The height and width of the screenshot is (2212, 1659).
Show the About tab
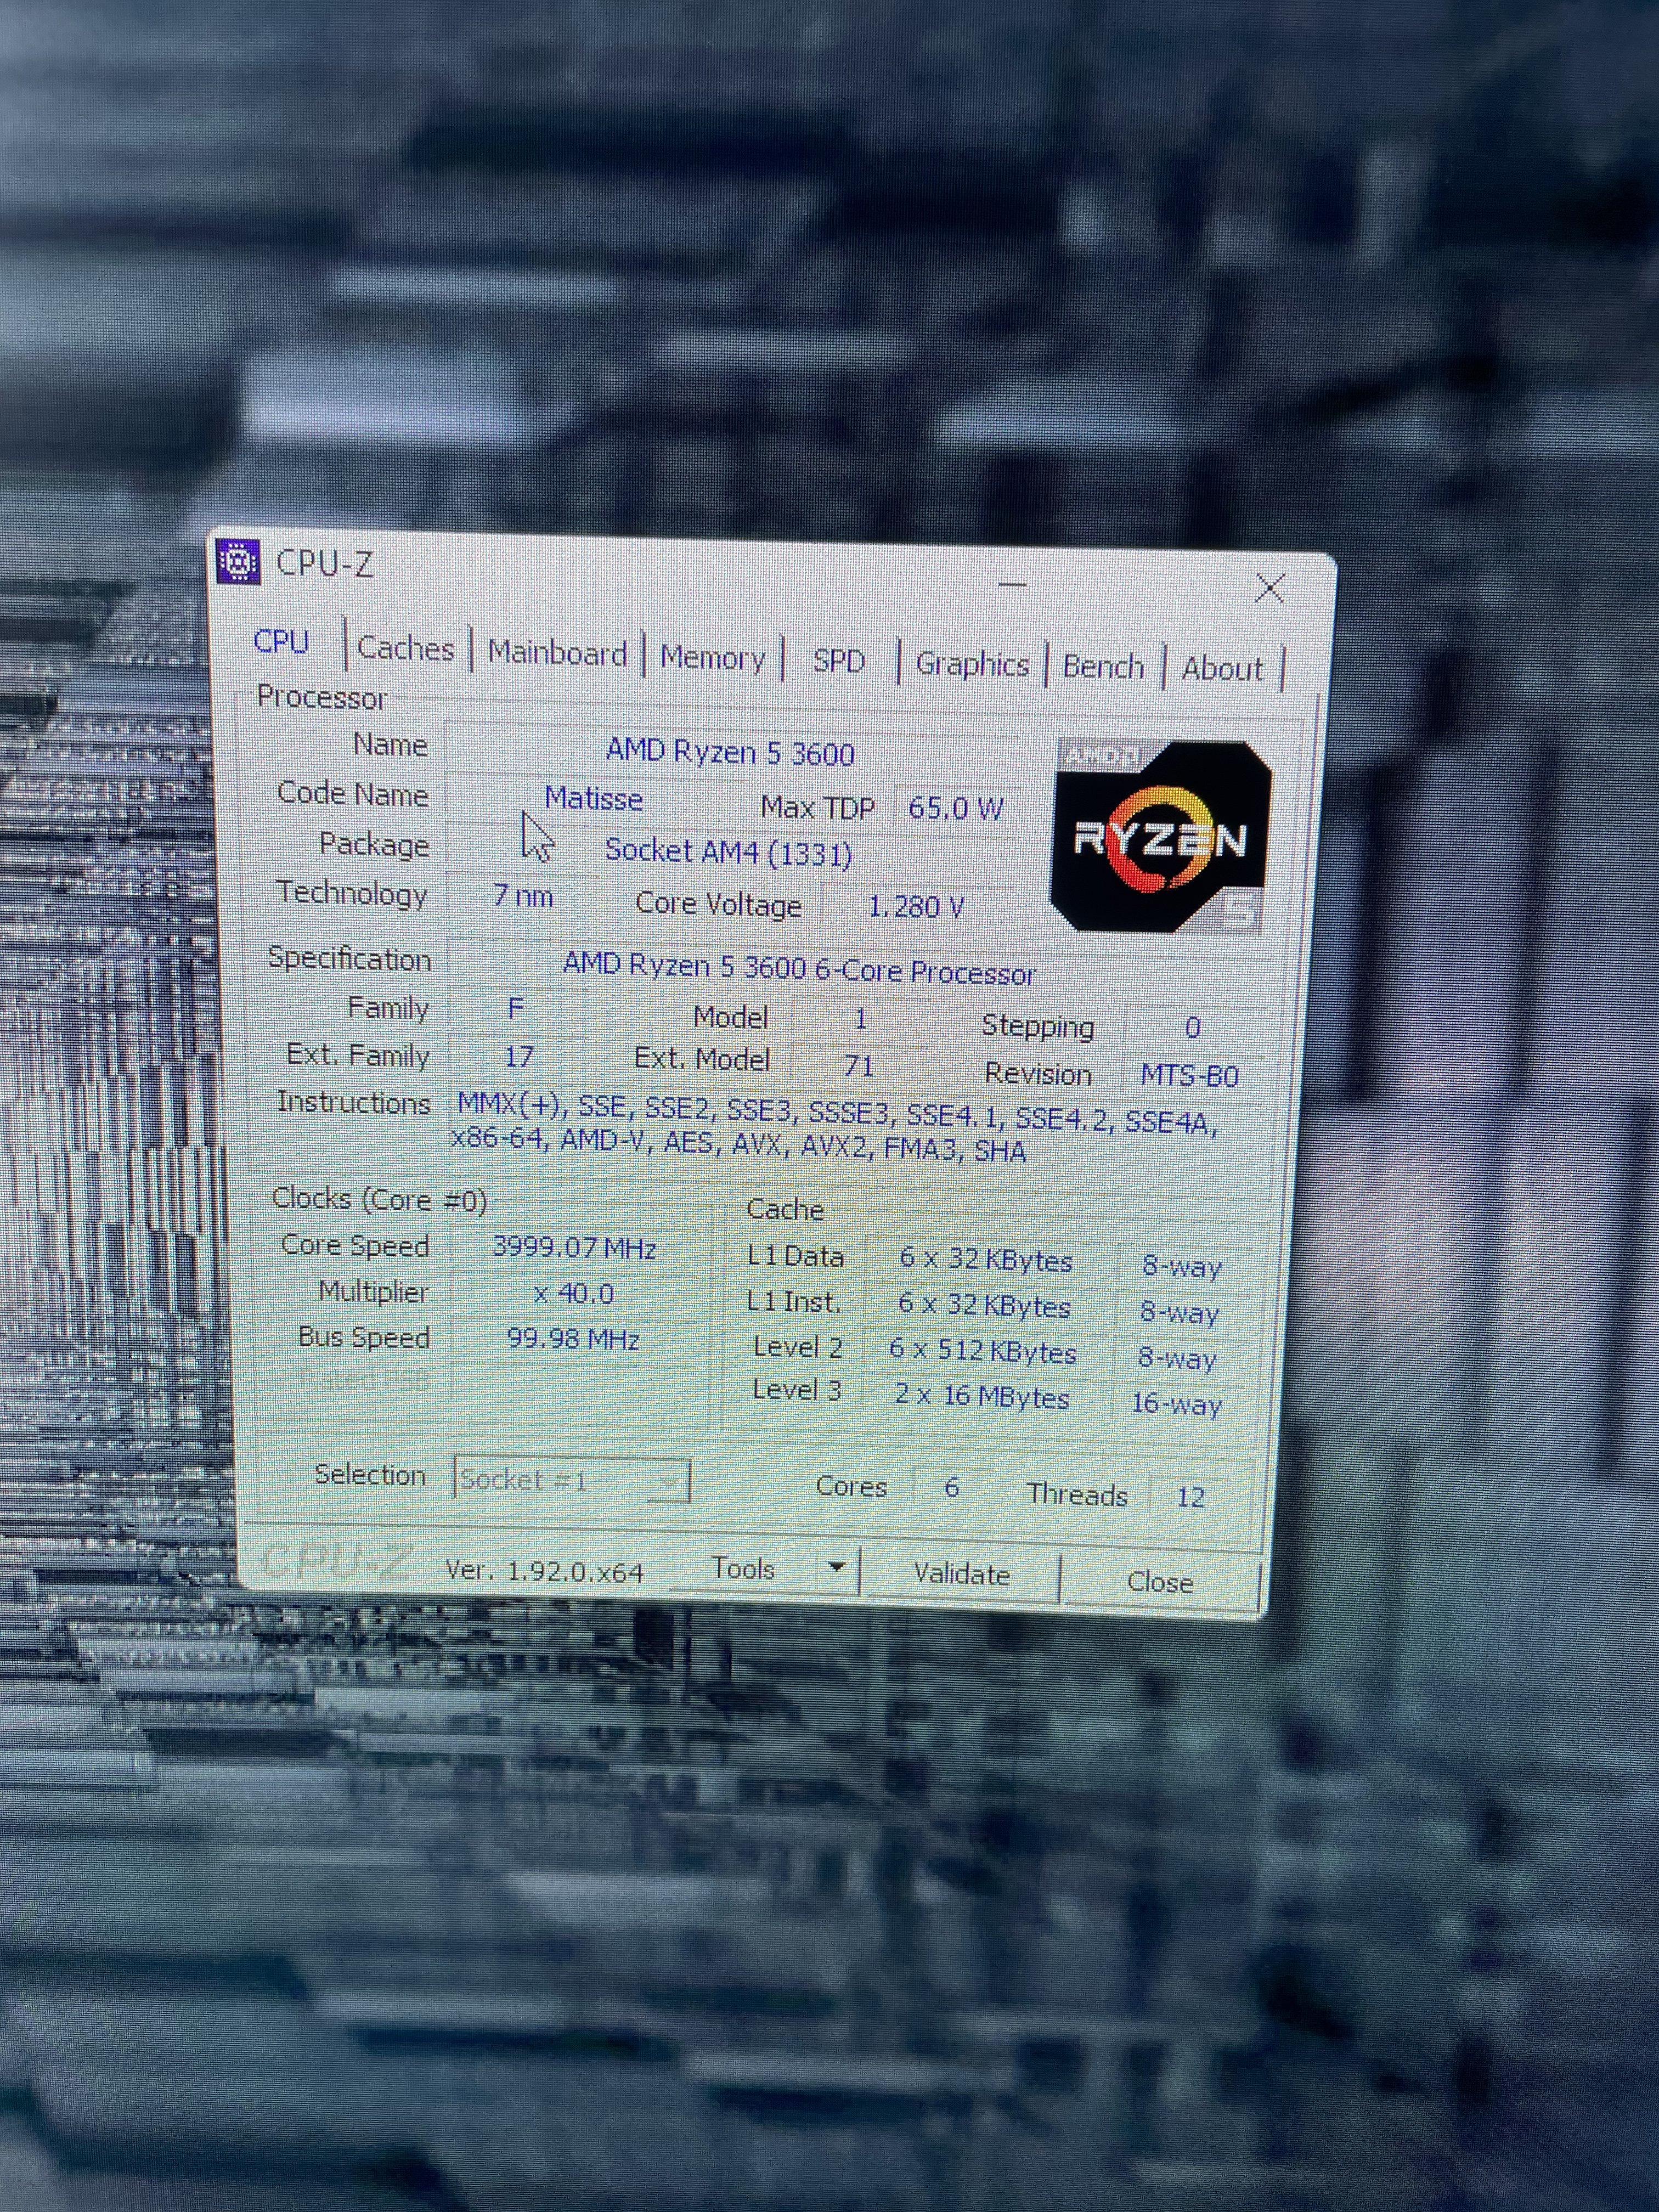(x=1222, y=669)
